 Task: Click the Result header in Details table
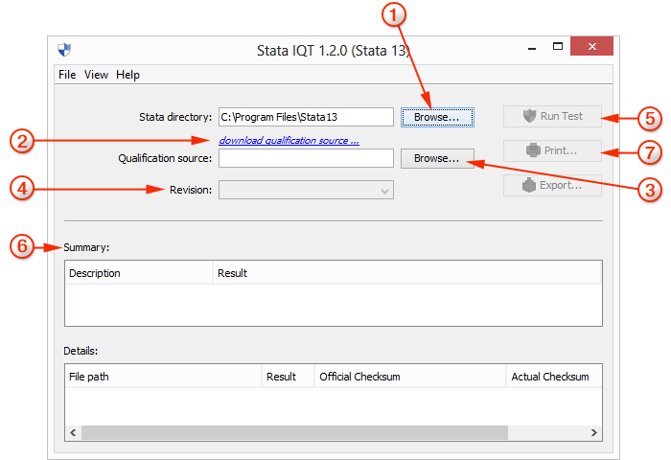(x=288, y=377)
